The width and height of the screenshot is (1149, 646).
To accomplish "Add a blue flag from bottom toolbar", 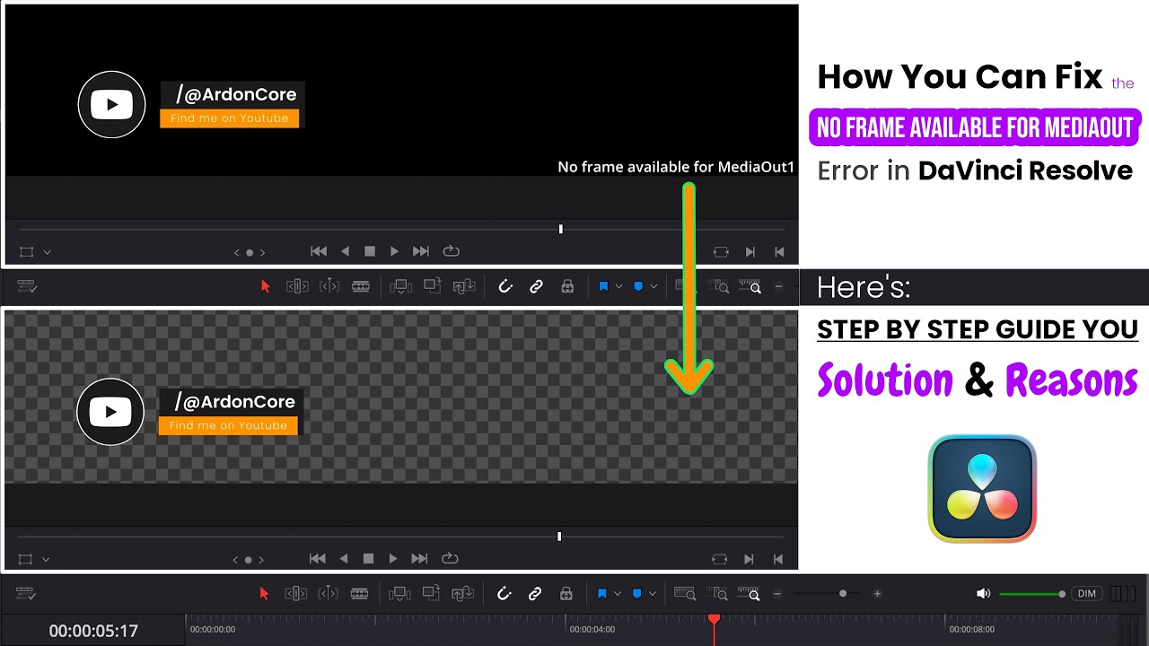I will tap(602, 594).
